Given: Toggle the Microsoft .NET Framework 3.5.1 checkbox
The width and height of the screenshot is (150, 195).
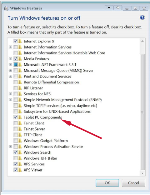Looking at the screenshot, I should [x=16, y=65].
